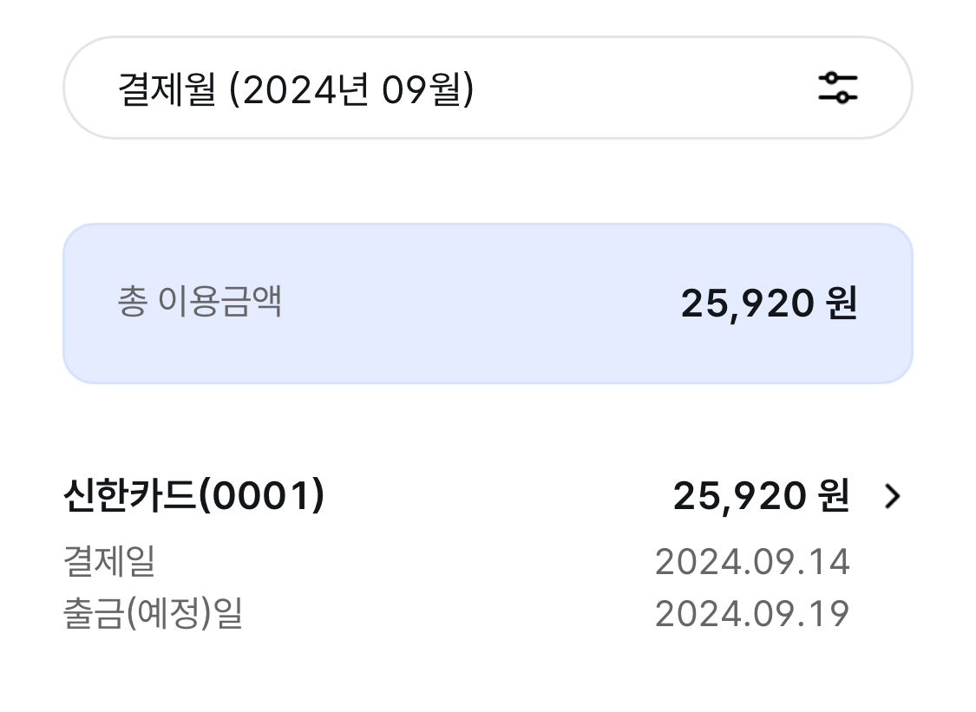Click the 결제일 label
976x712 pixels.
coord(109,561)
